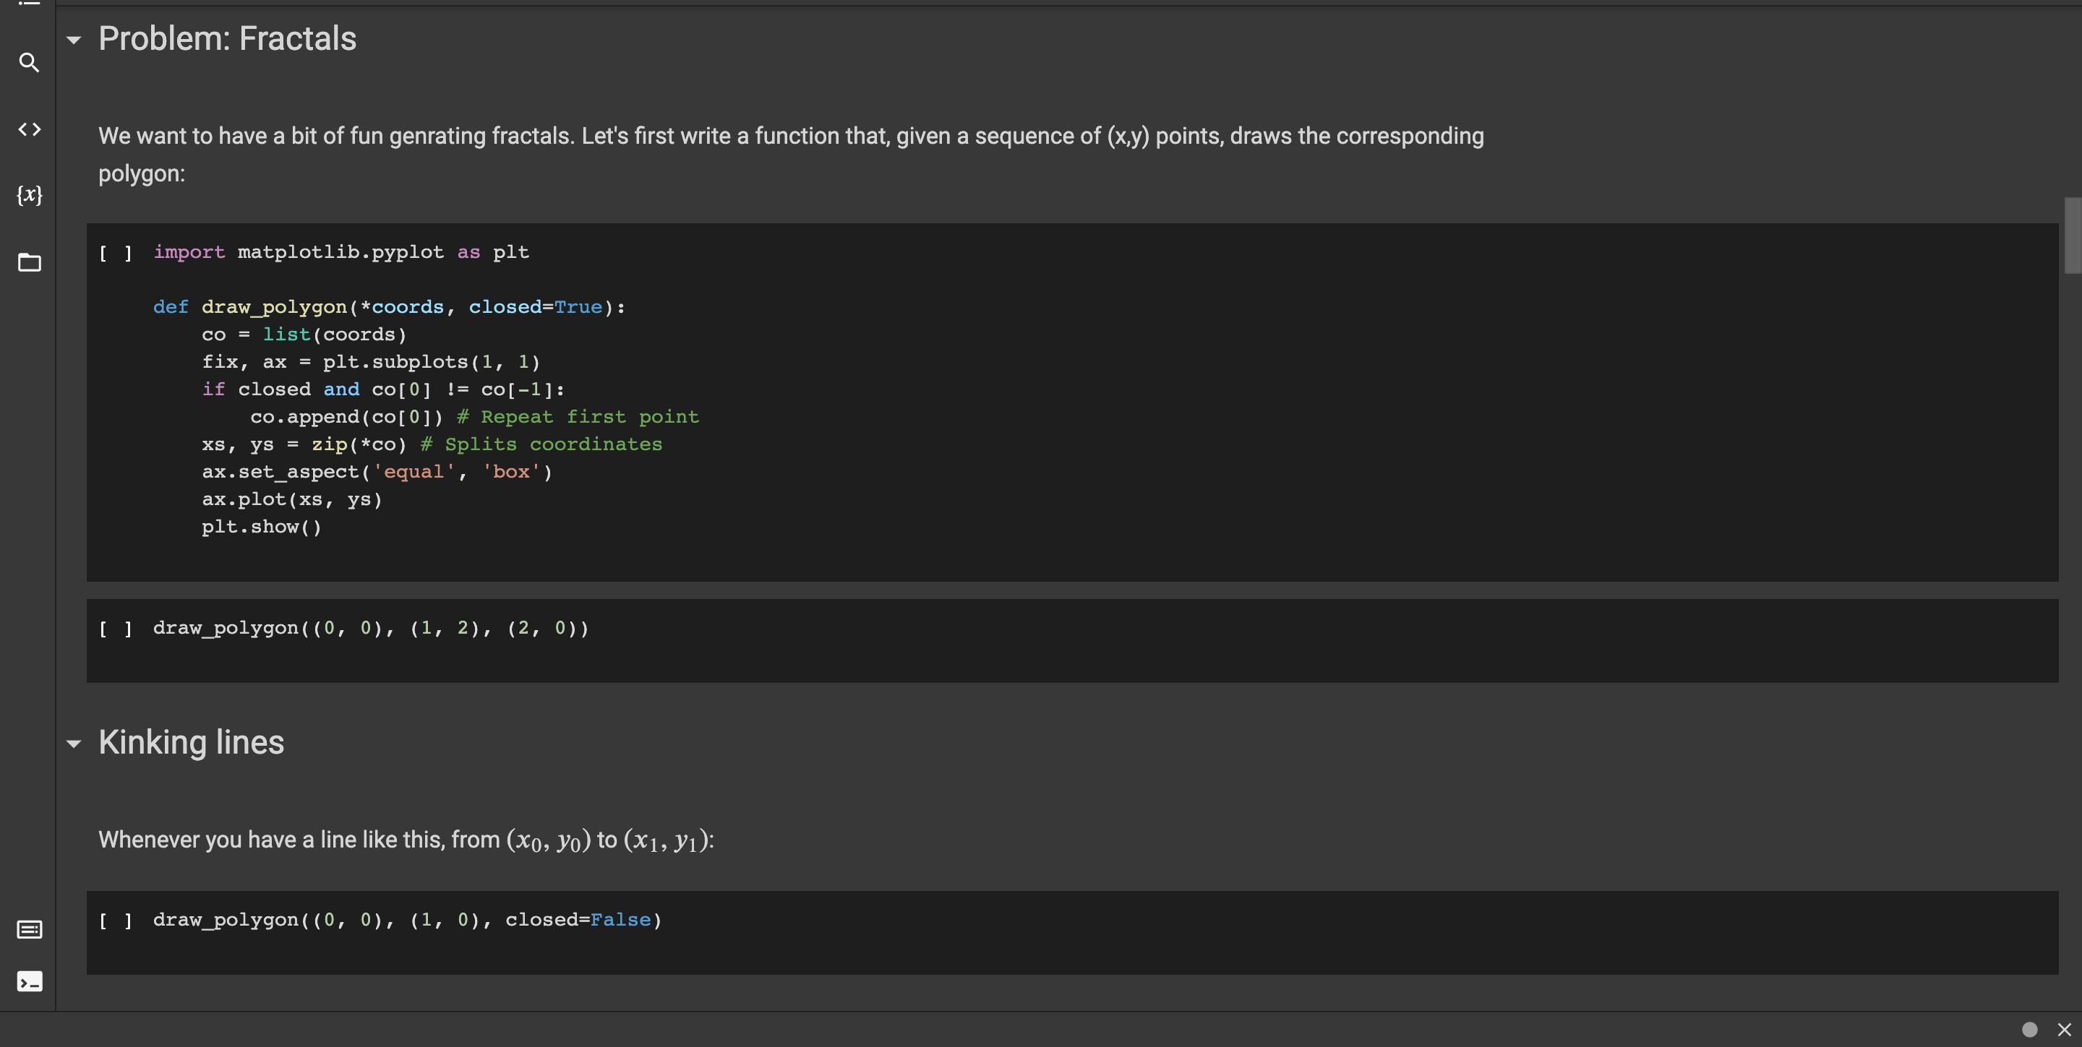The image size is (2082, 1047).
Task: Open the table of contents panel
Action: [29, 4]
